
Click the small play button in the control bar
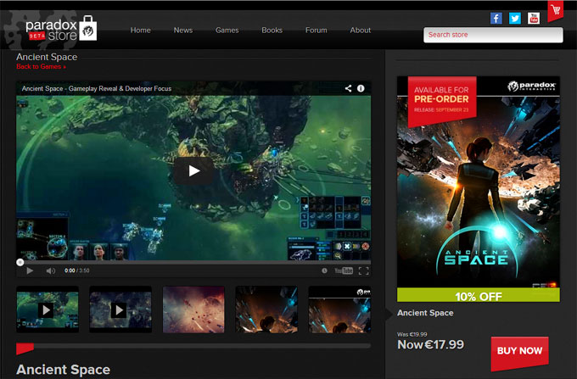pyautogui.click(x=30, y=271)
